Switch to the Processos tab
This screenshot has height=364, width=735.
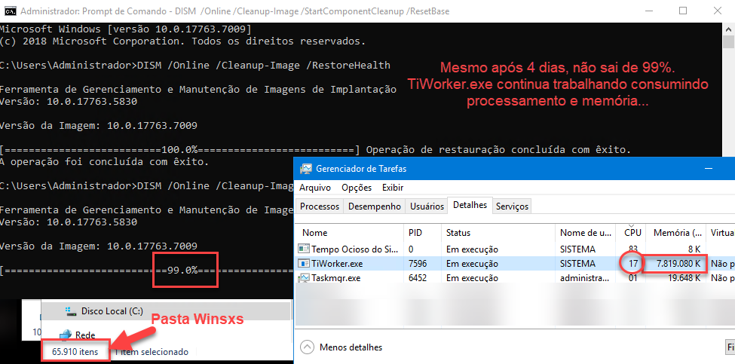point(320,206)
